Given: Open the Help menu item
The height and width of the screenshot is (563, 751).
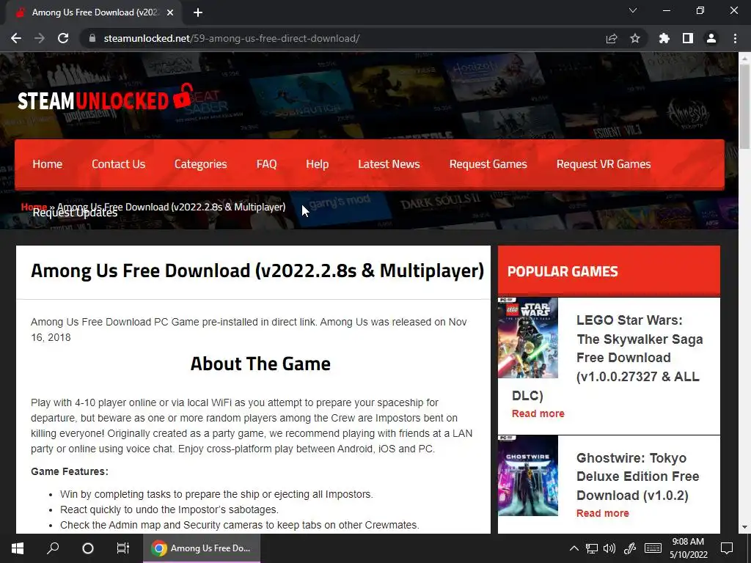Looking at the screenshot, I should click(317, 164).
